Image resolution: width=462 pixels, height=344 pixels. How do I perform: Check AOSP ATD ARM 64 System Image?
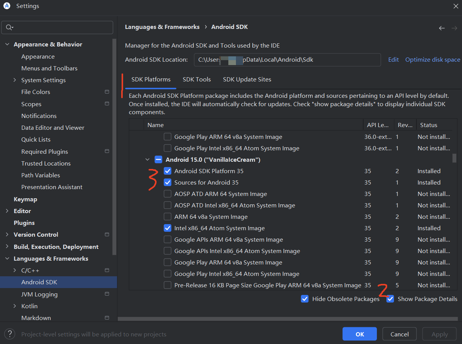[168, 194]
